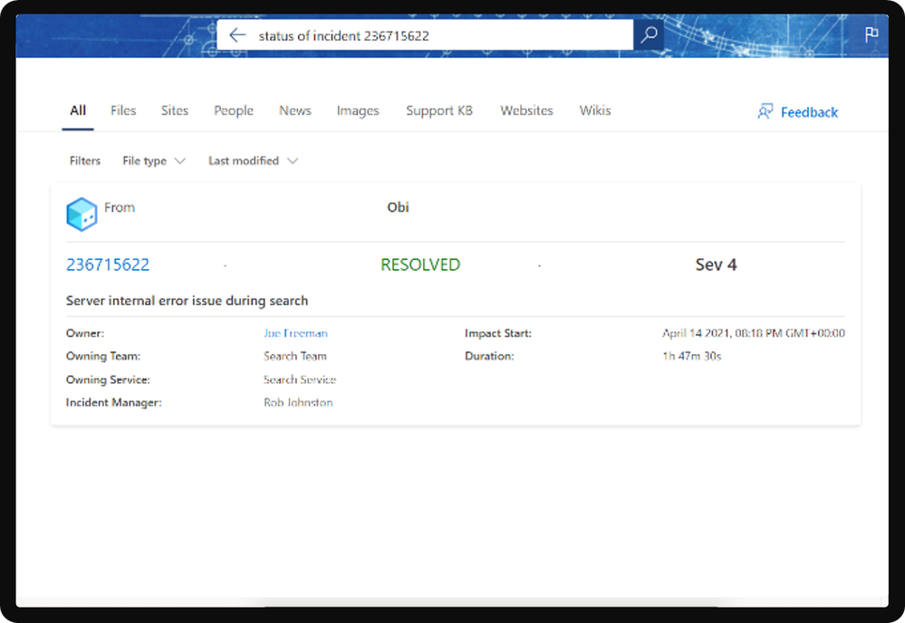This screenshot has height=623, width=905.
Task: Click the magnifier search button
Action: tap(649, 34)
